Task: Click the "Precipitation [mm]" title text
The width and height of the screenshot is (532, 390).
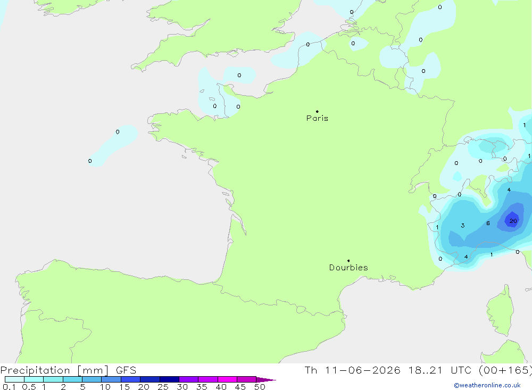Action: tap(54, 370)
